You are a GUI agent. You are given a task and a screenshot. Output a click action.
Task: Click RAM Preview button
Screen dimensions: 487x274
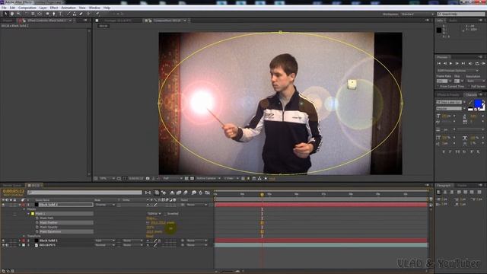[483, 63]
